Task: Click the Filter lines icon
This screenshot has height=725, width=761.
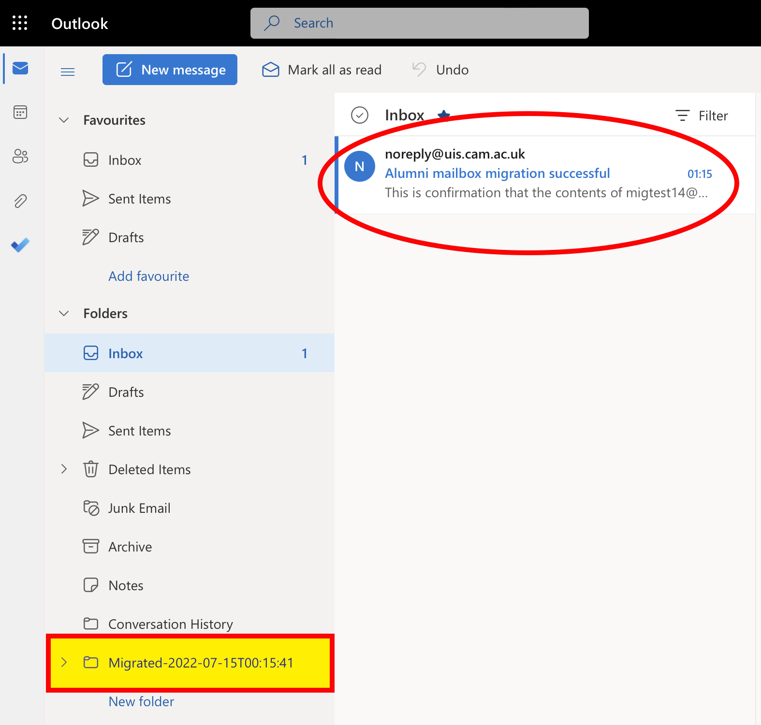Action: [x=682, y=116]
